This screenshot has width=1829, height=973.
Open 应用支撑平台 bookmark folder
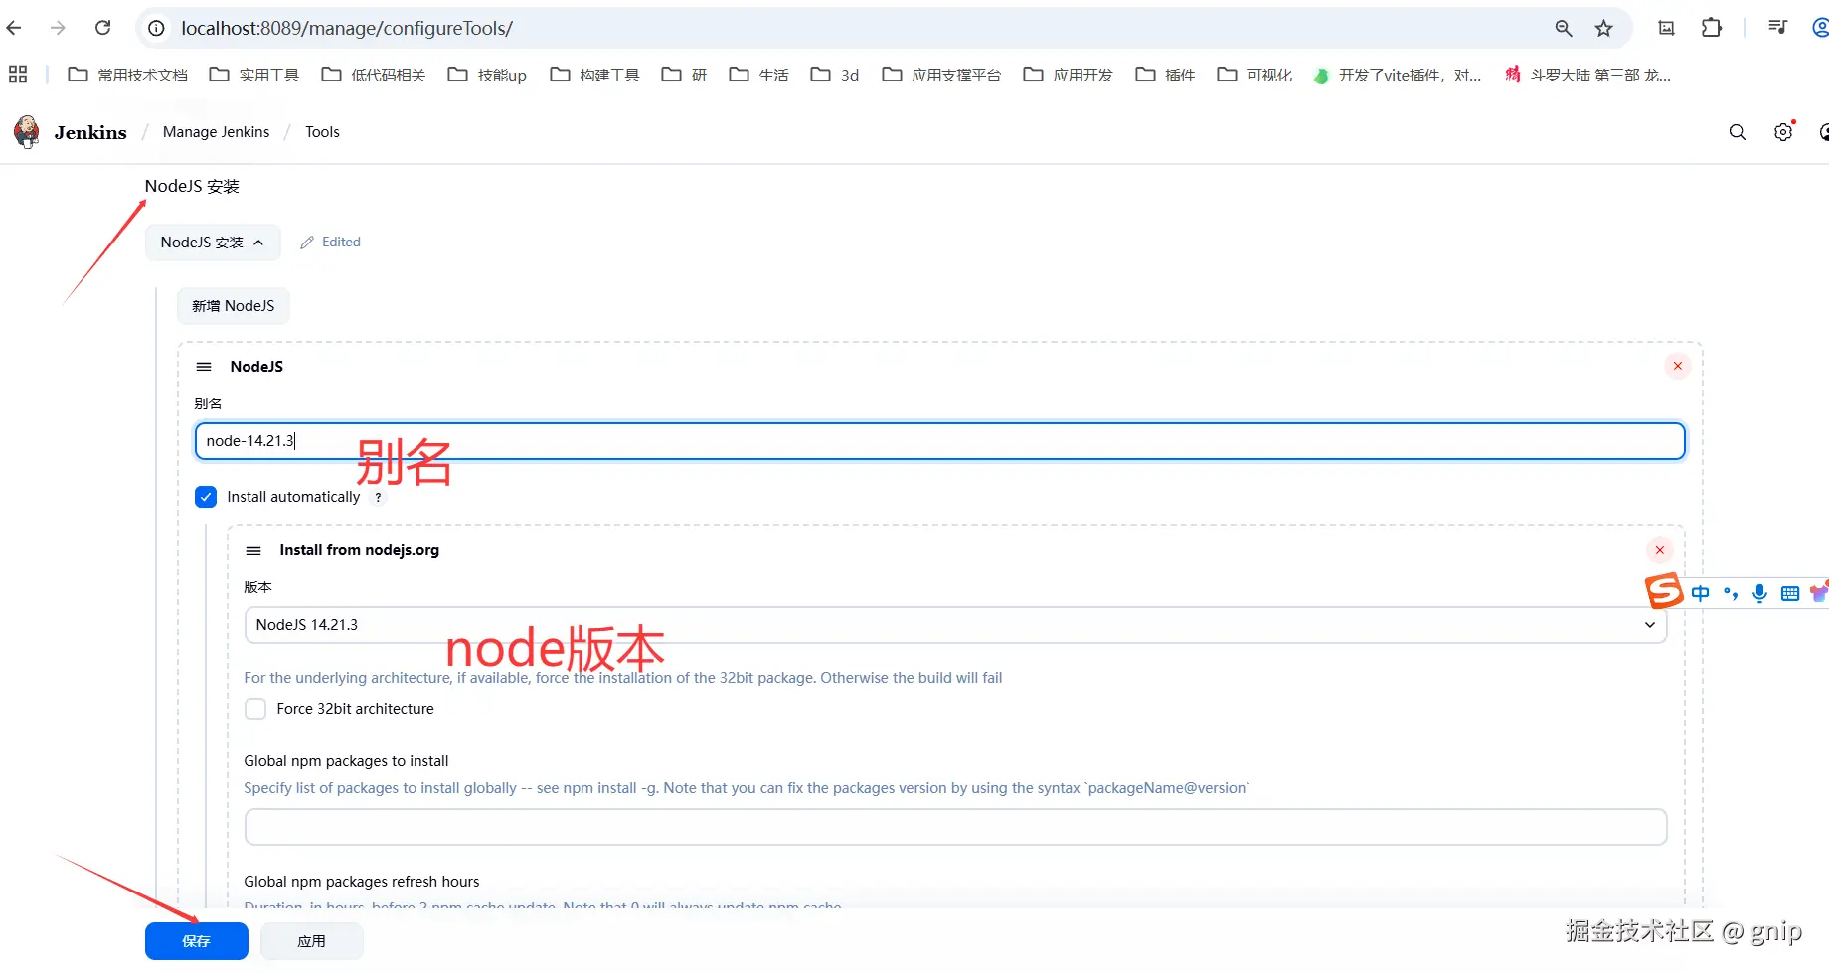941,75
